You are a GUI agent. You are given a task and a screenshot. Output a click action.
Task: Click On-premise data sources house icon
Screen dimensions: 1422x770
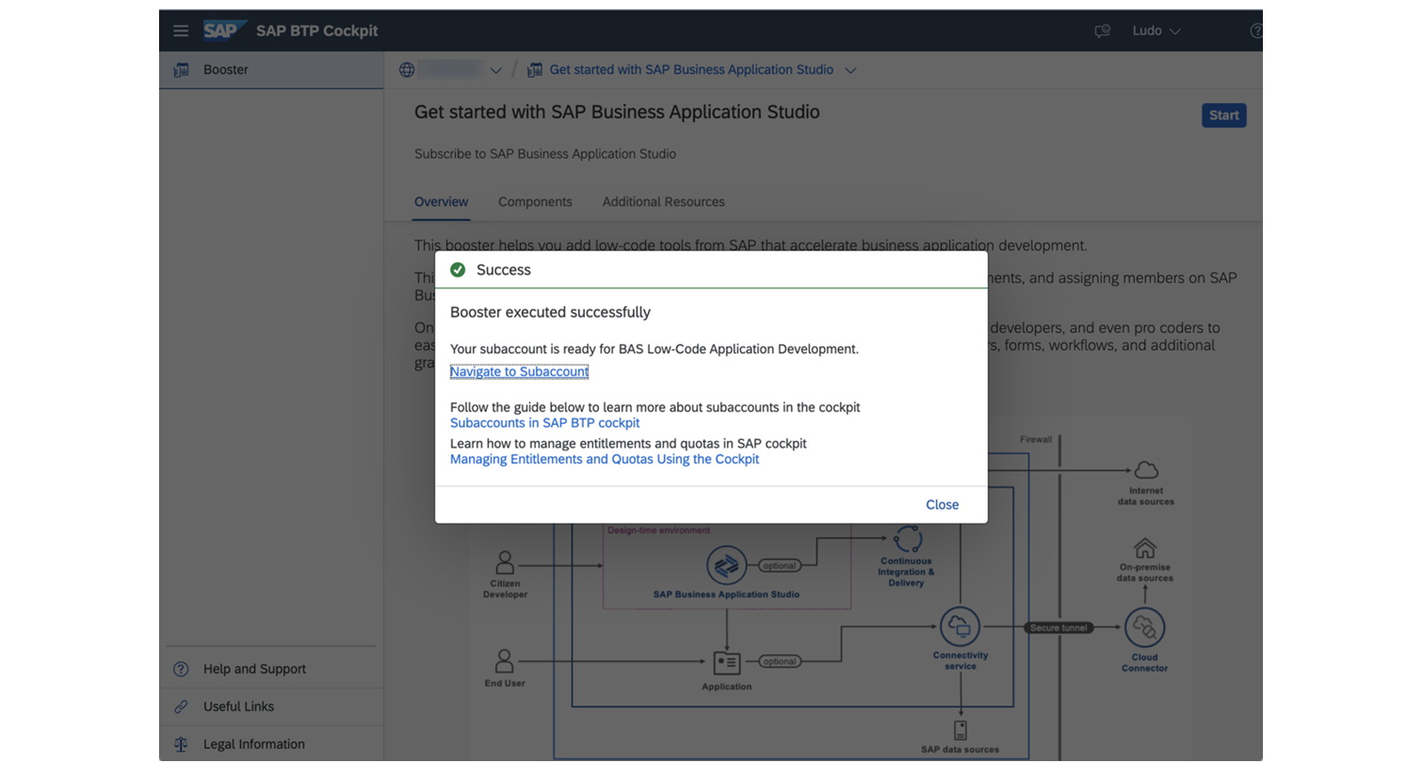[x=1145, y=548]
